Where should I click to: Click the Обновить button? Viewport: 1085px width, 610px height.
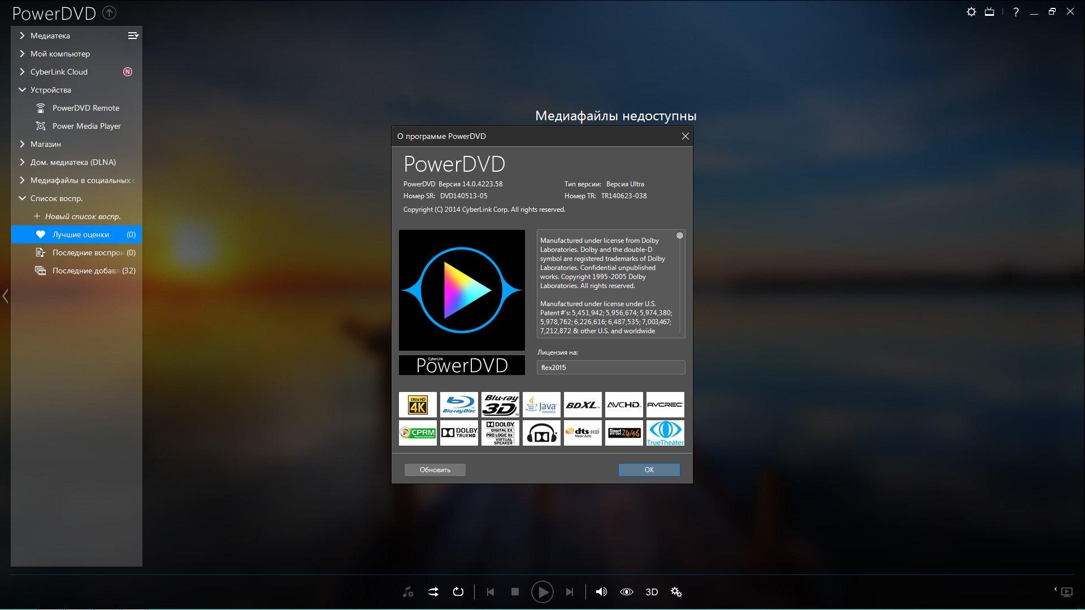coord(435,470)
